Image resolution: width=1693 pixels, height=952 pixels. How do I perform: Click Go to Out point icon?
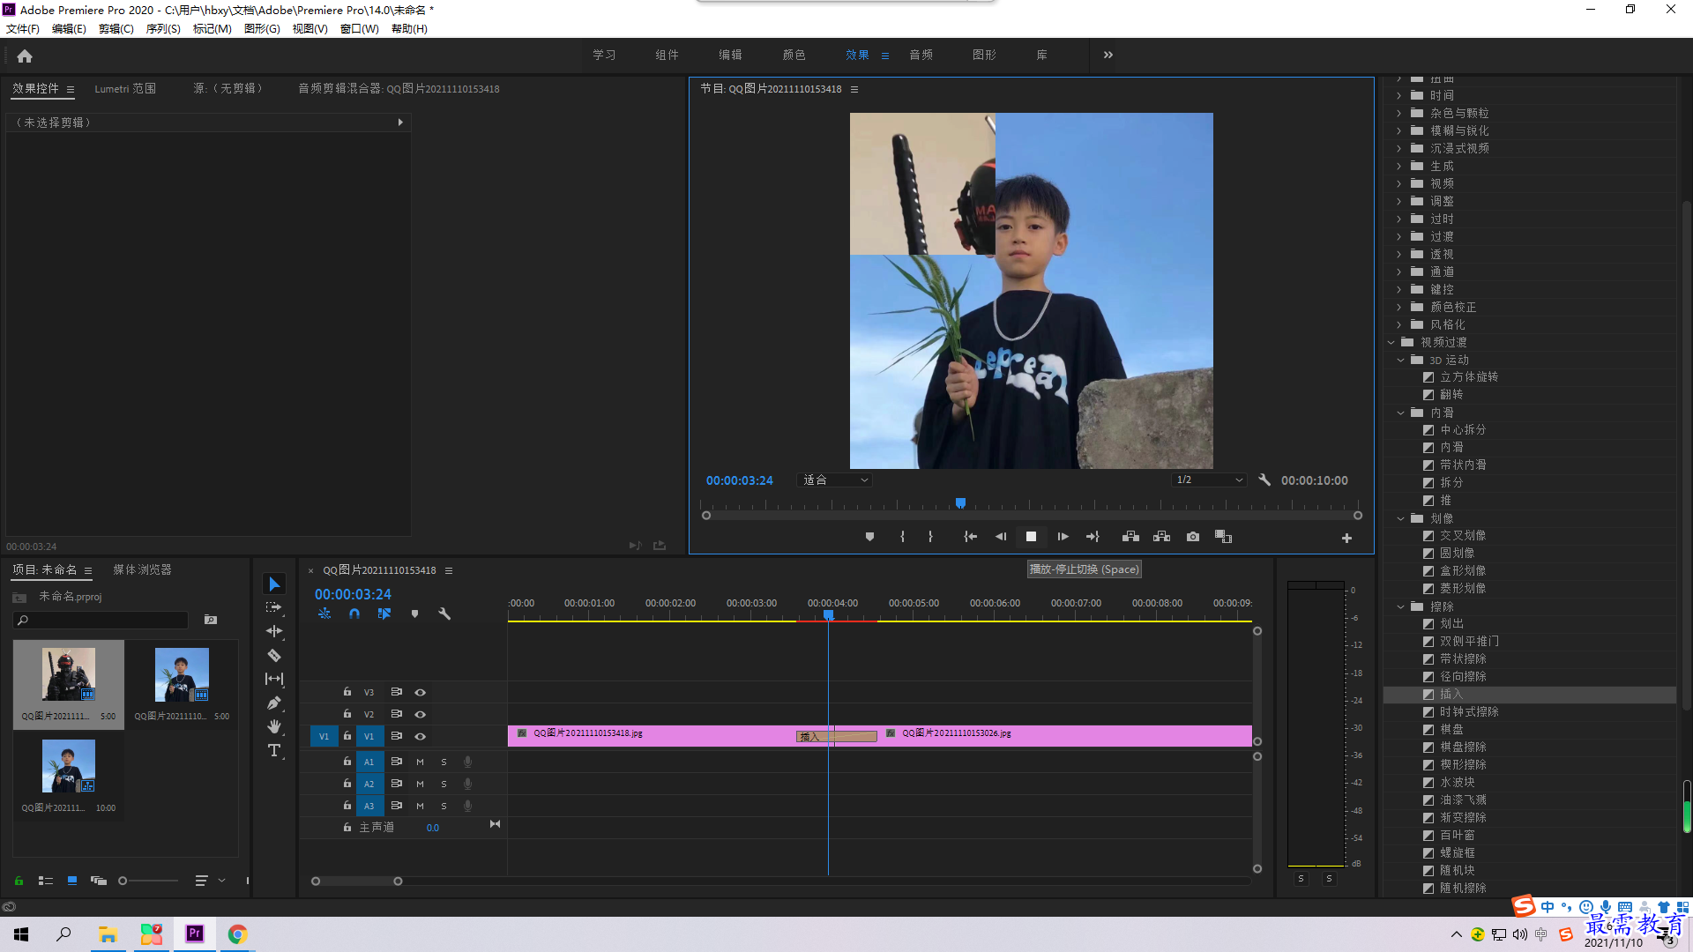(1093, 537)
